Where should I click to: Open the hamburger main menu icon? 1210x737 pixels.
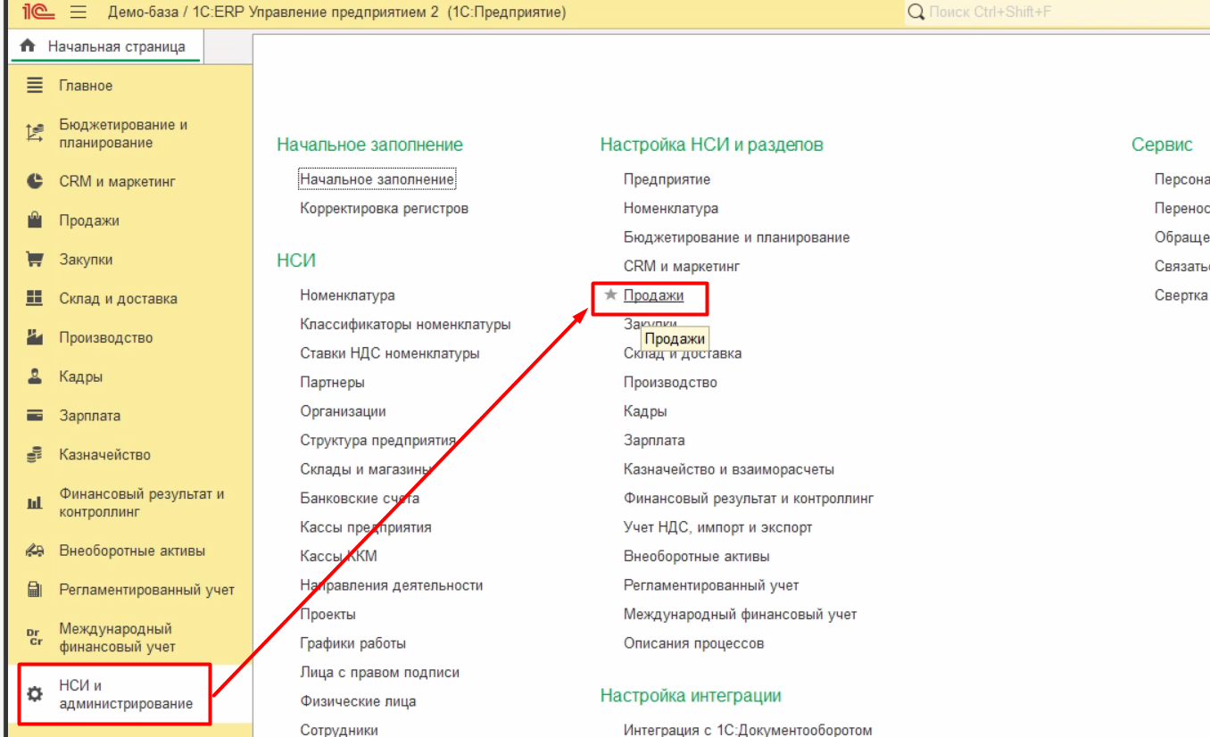pos(79,12)
